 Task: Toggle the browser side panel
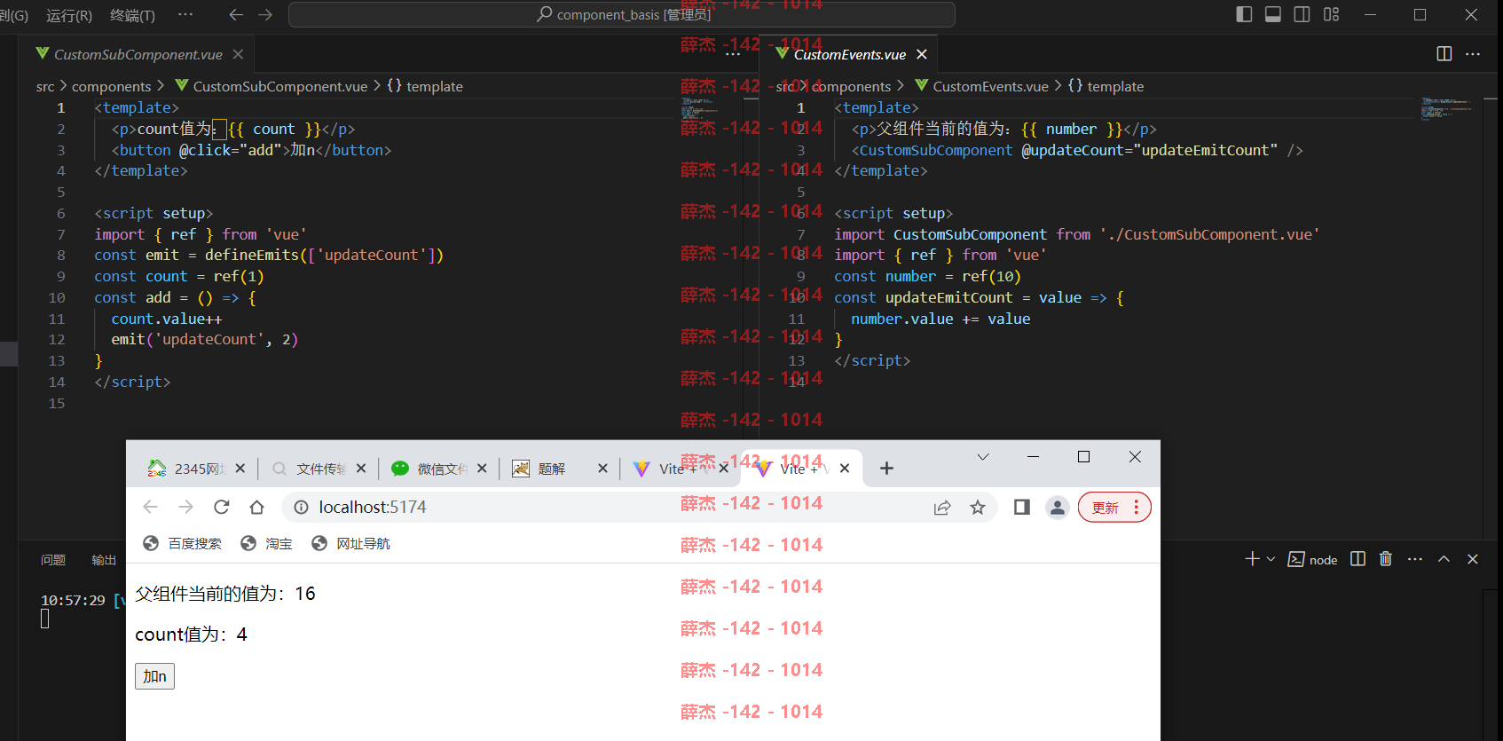[x=1022, y=507]
